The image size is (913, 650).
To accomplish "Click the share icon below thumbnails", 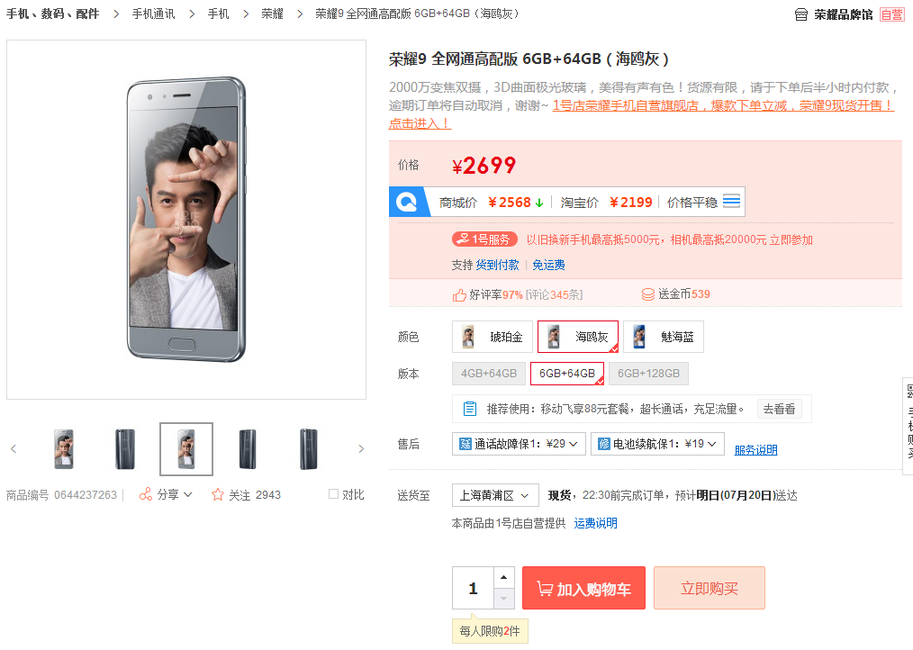I will coord(146,494).
